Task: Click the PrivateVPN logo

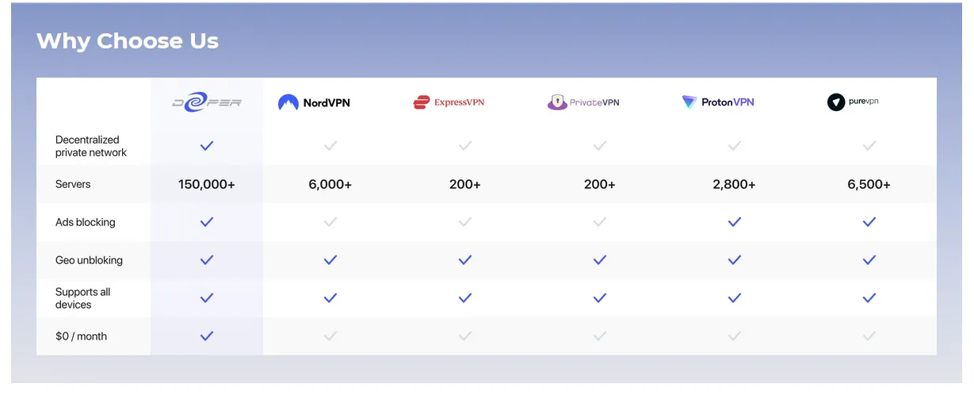Action: 583,102
